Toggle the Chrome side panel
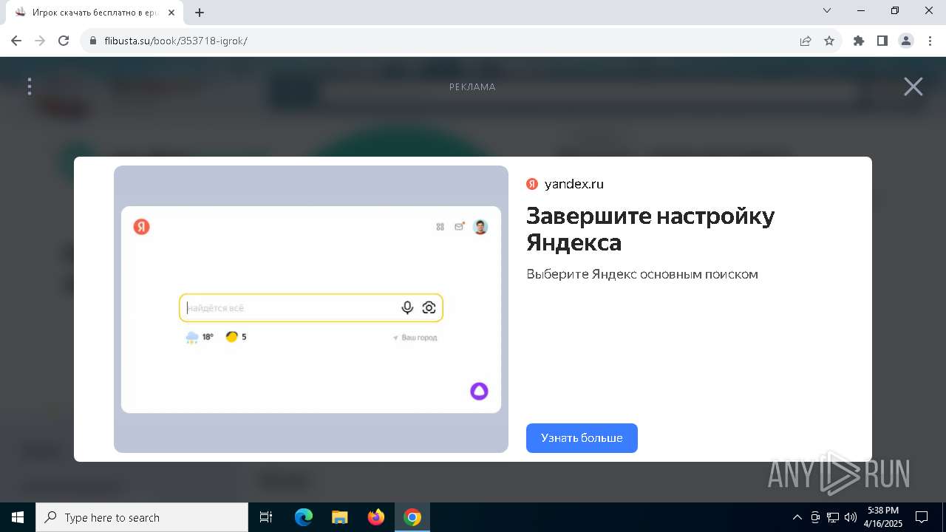The height and width of the screenshot is (532, 946). (882, 41)
